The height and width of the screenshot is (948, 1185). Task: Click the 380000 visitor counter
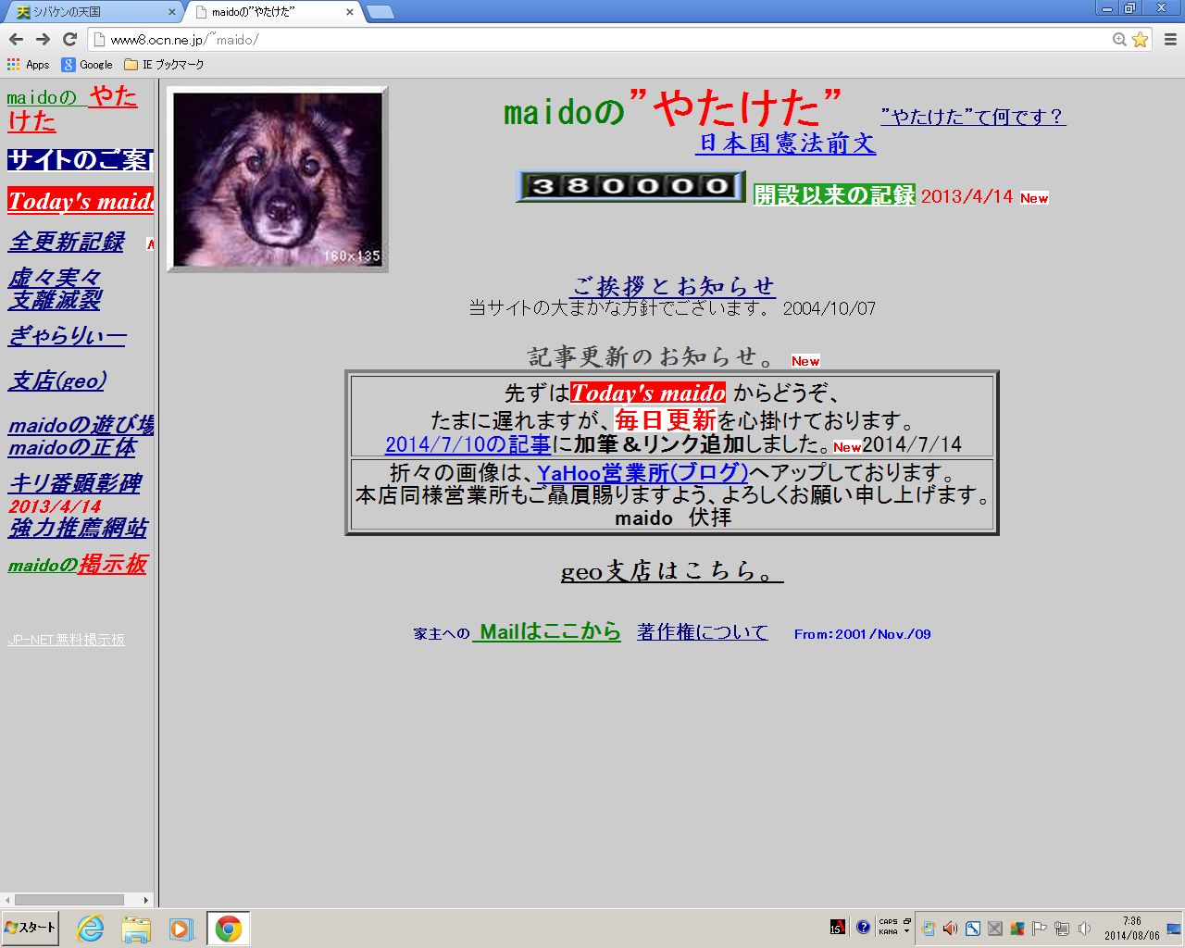(x=630, y=186)
